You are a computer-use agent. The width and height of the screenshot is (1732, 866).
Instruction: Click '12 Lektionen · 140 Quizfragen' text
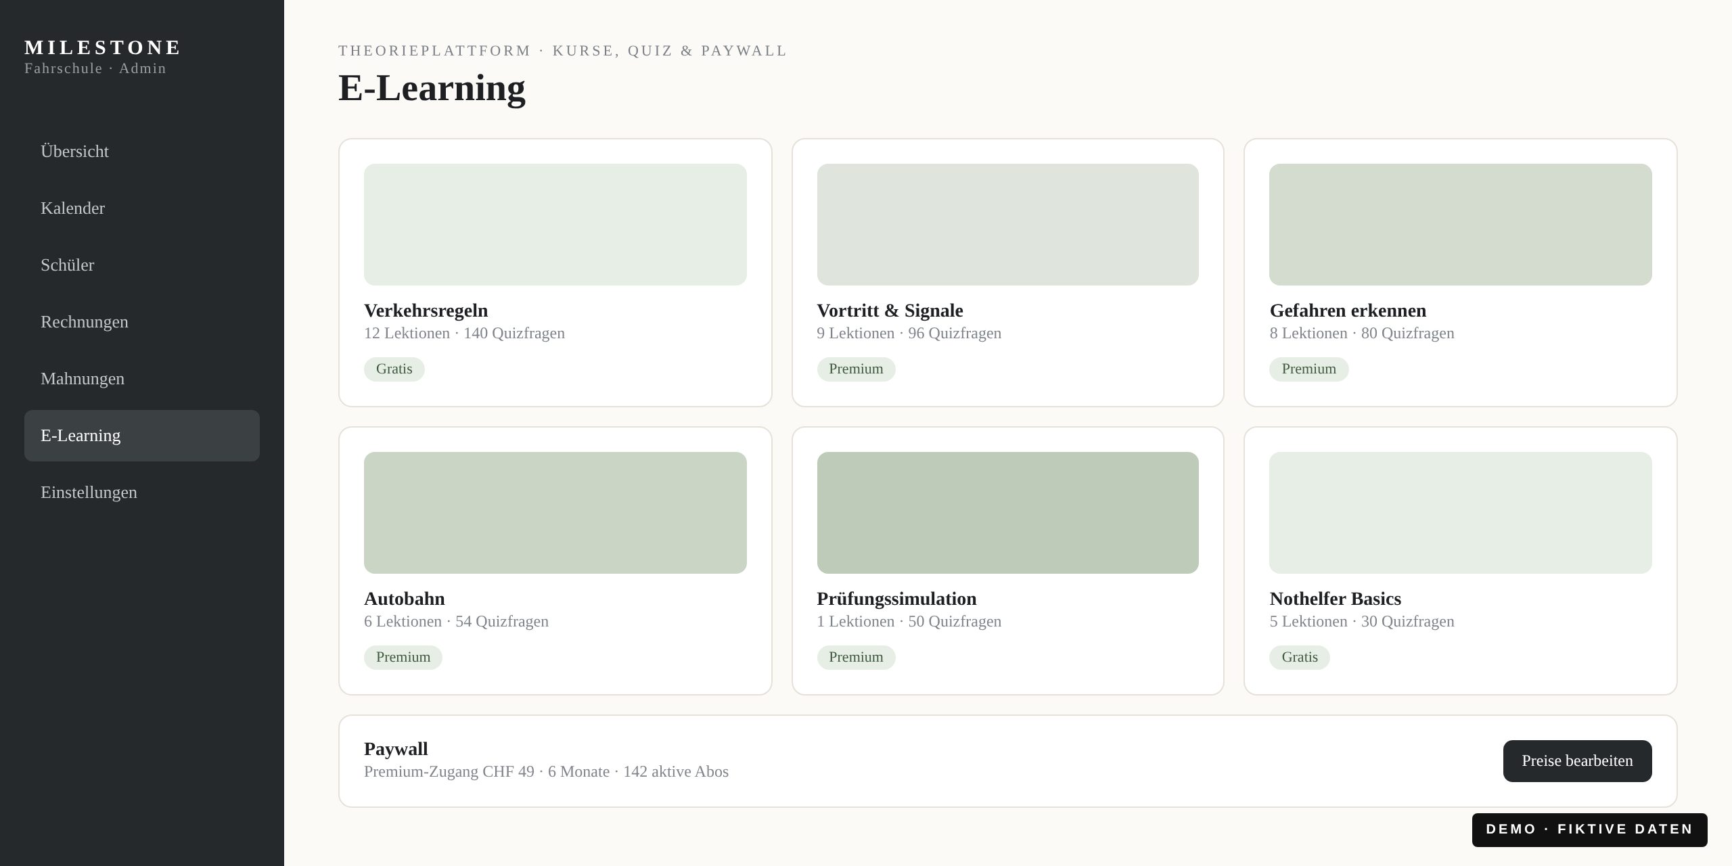tap(464, 334)
